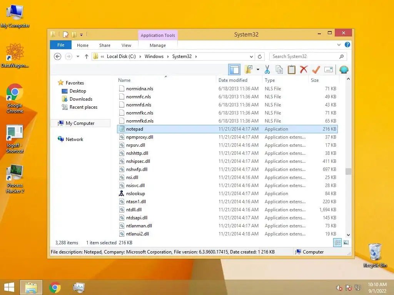This screenshot has height=295, width=394.
Task: Open the Manage ribbon tab
Action: coord(158,45)
